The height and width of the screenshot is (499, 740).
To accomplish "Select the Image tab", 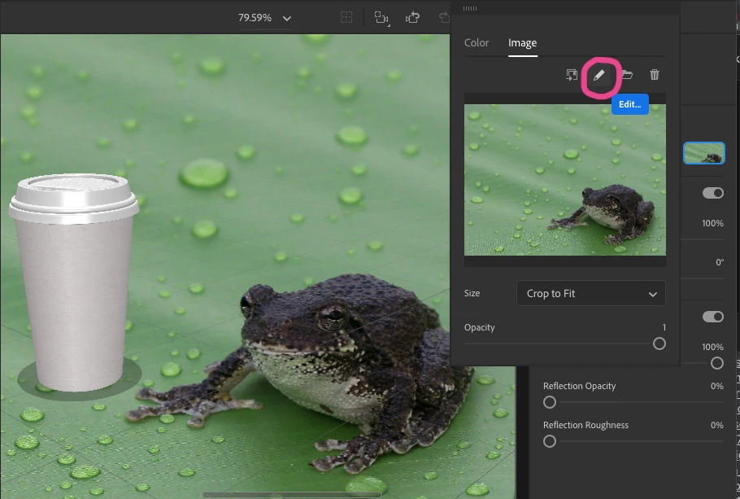I will (522, 42).
